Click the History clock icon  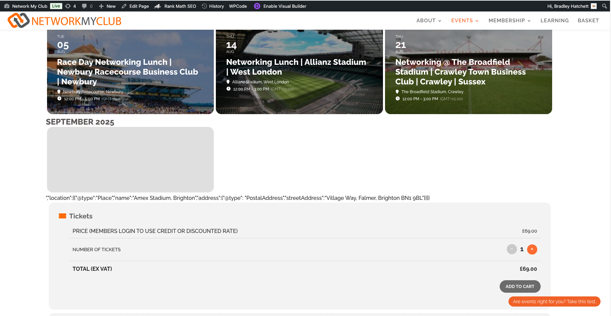[204, 6]
